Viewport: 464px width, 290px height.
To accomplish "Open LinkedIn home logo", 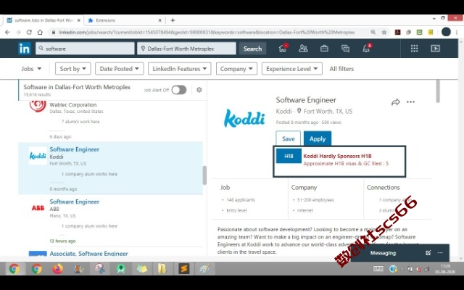I will click(x=24, y=49).
